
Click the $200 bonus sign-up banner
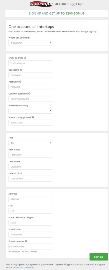[x=57, y=13]
